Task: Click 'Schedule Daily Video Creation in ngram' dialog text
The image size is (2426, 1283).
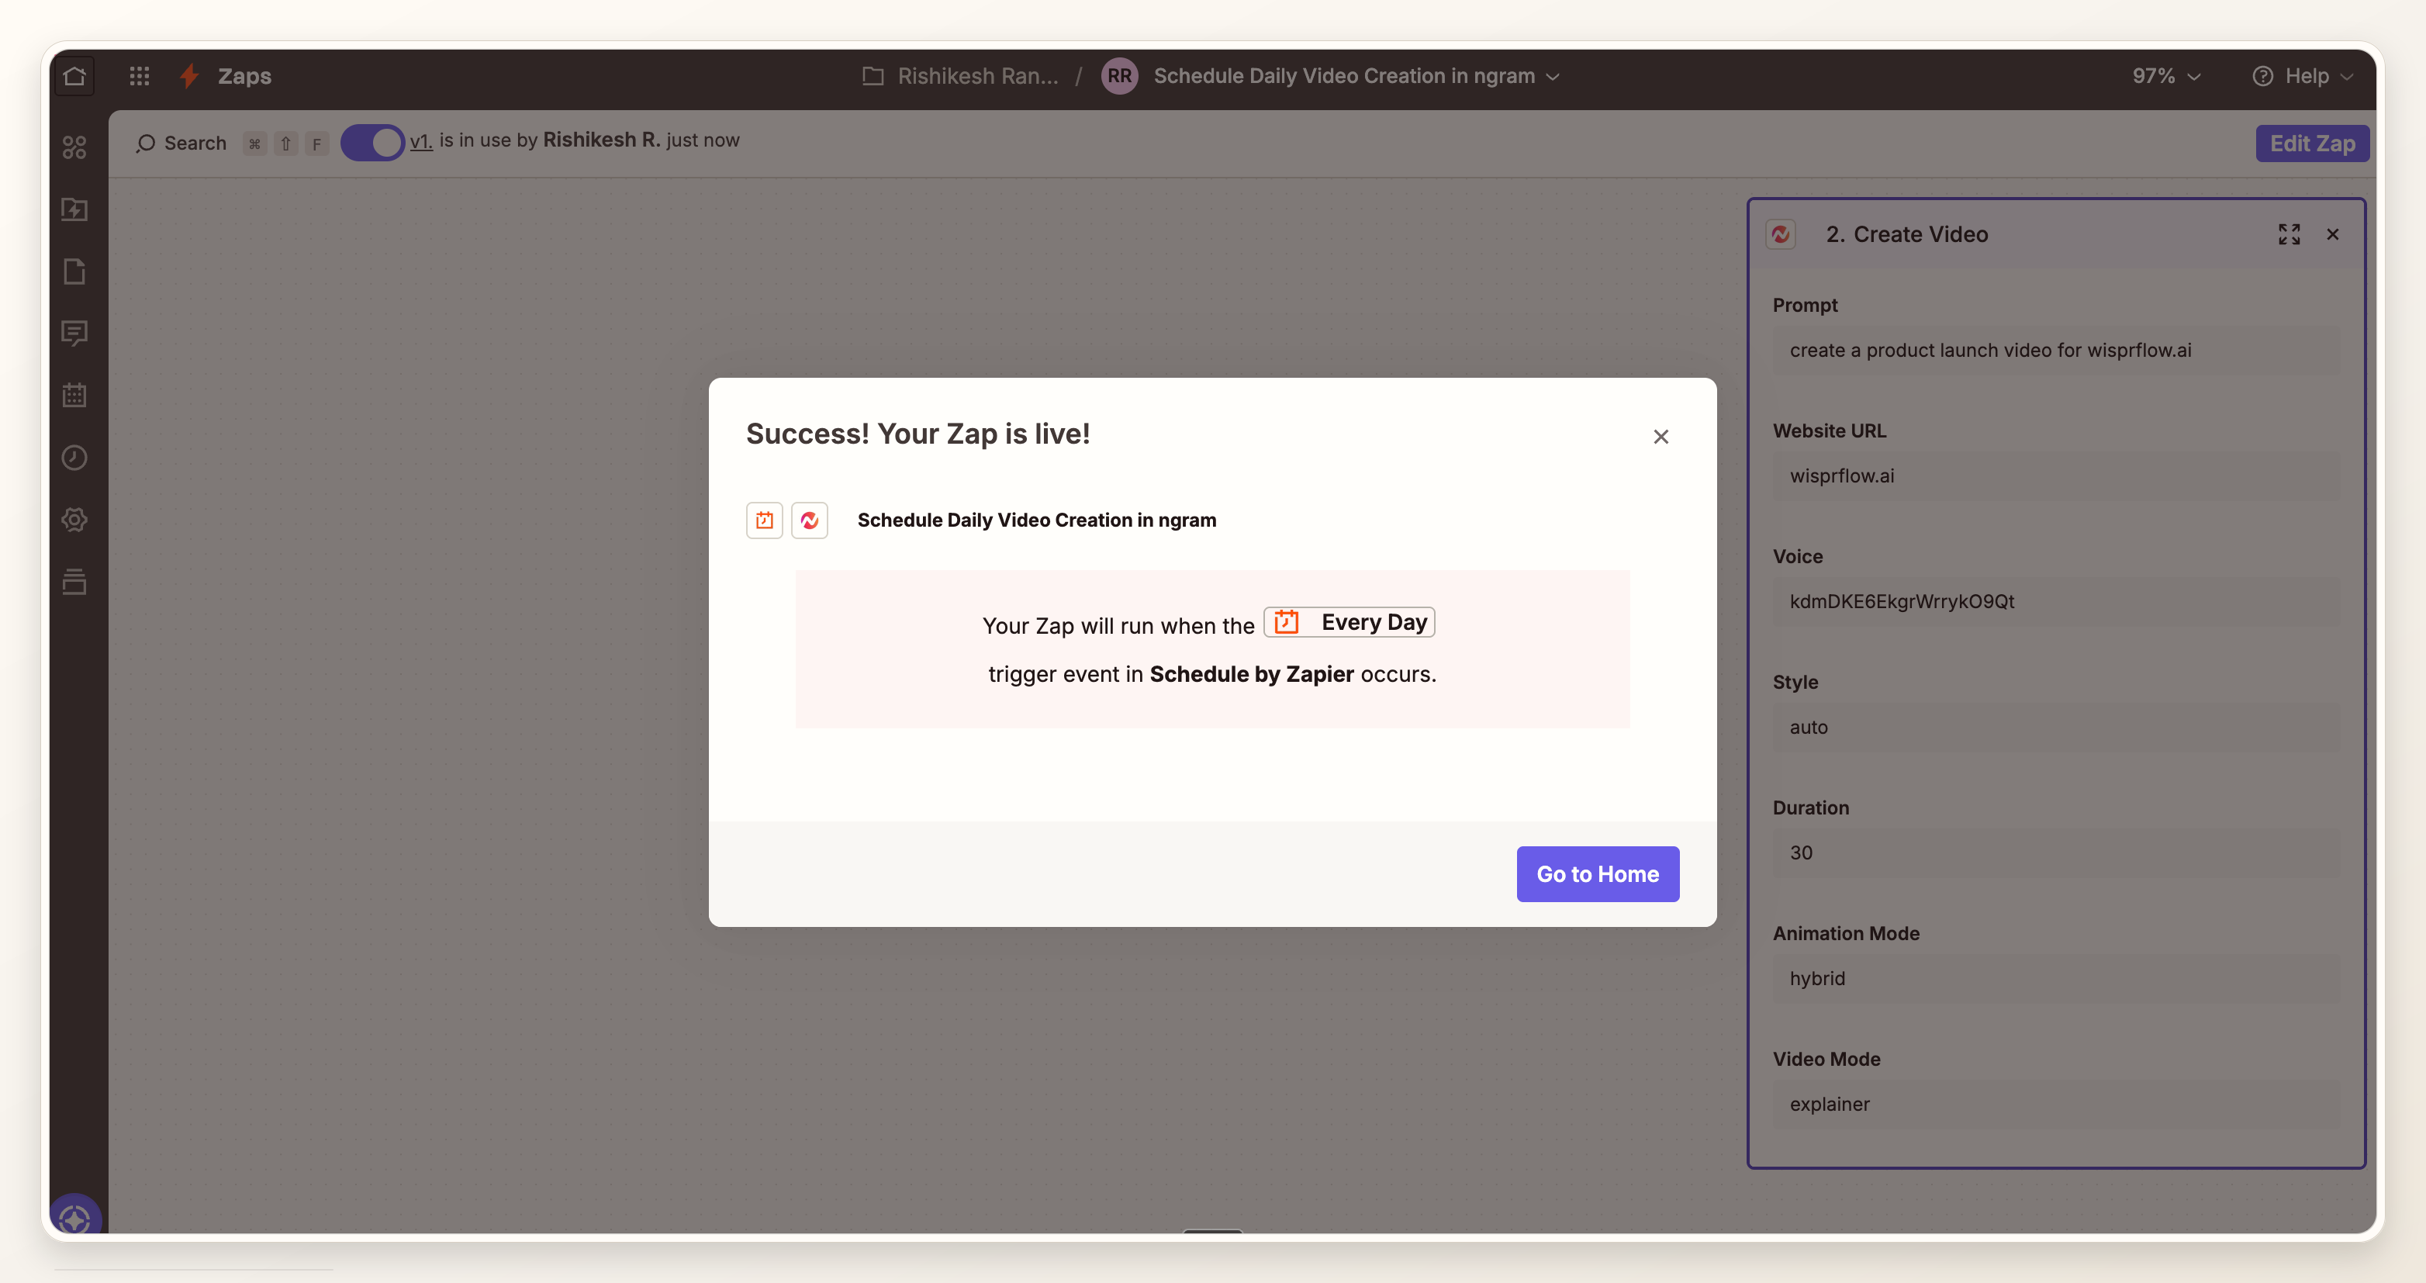Action: tap(1036, 520)
